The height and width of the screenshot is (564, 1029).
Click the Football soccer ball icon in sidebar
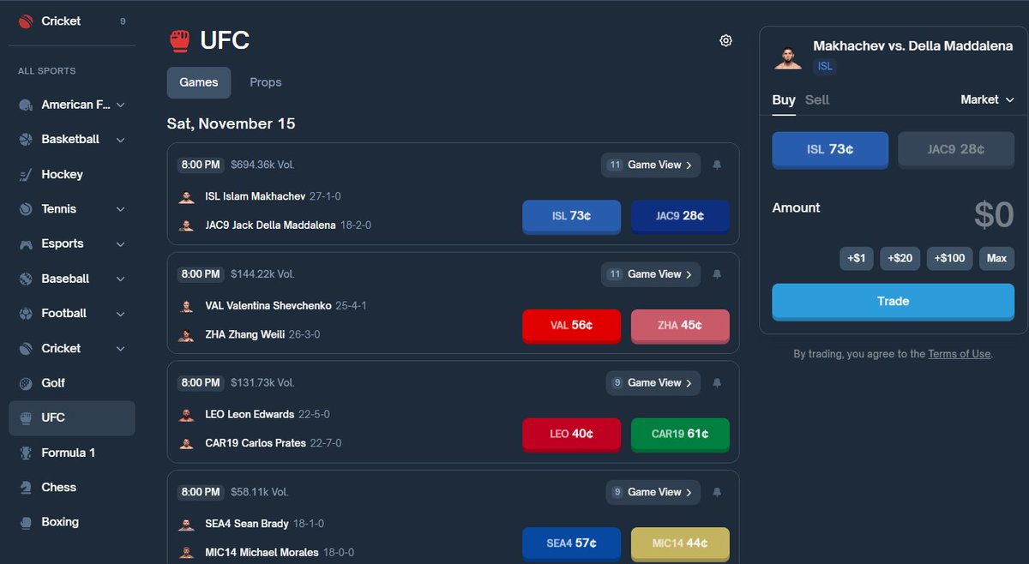click(x=26, y=313)
